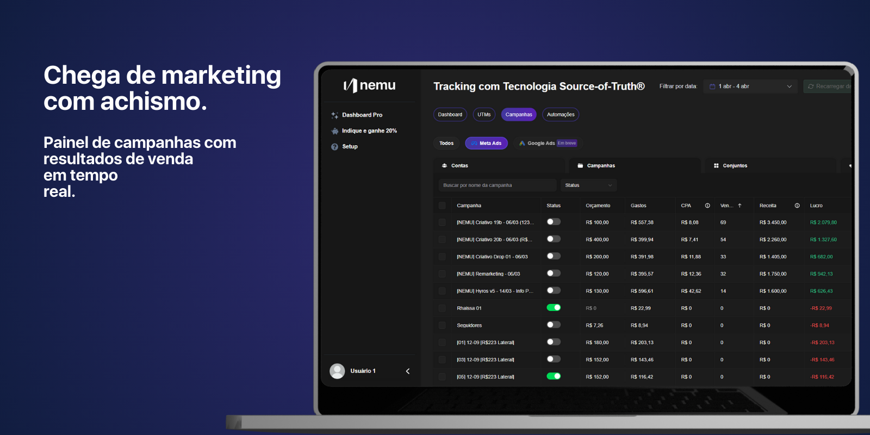
Task: Click CPA value R$ 42,62
Action: 691,291
